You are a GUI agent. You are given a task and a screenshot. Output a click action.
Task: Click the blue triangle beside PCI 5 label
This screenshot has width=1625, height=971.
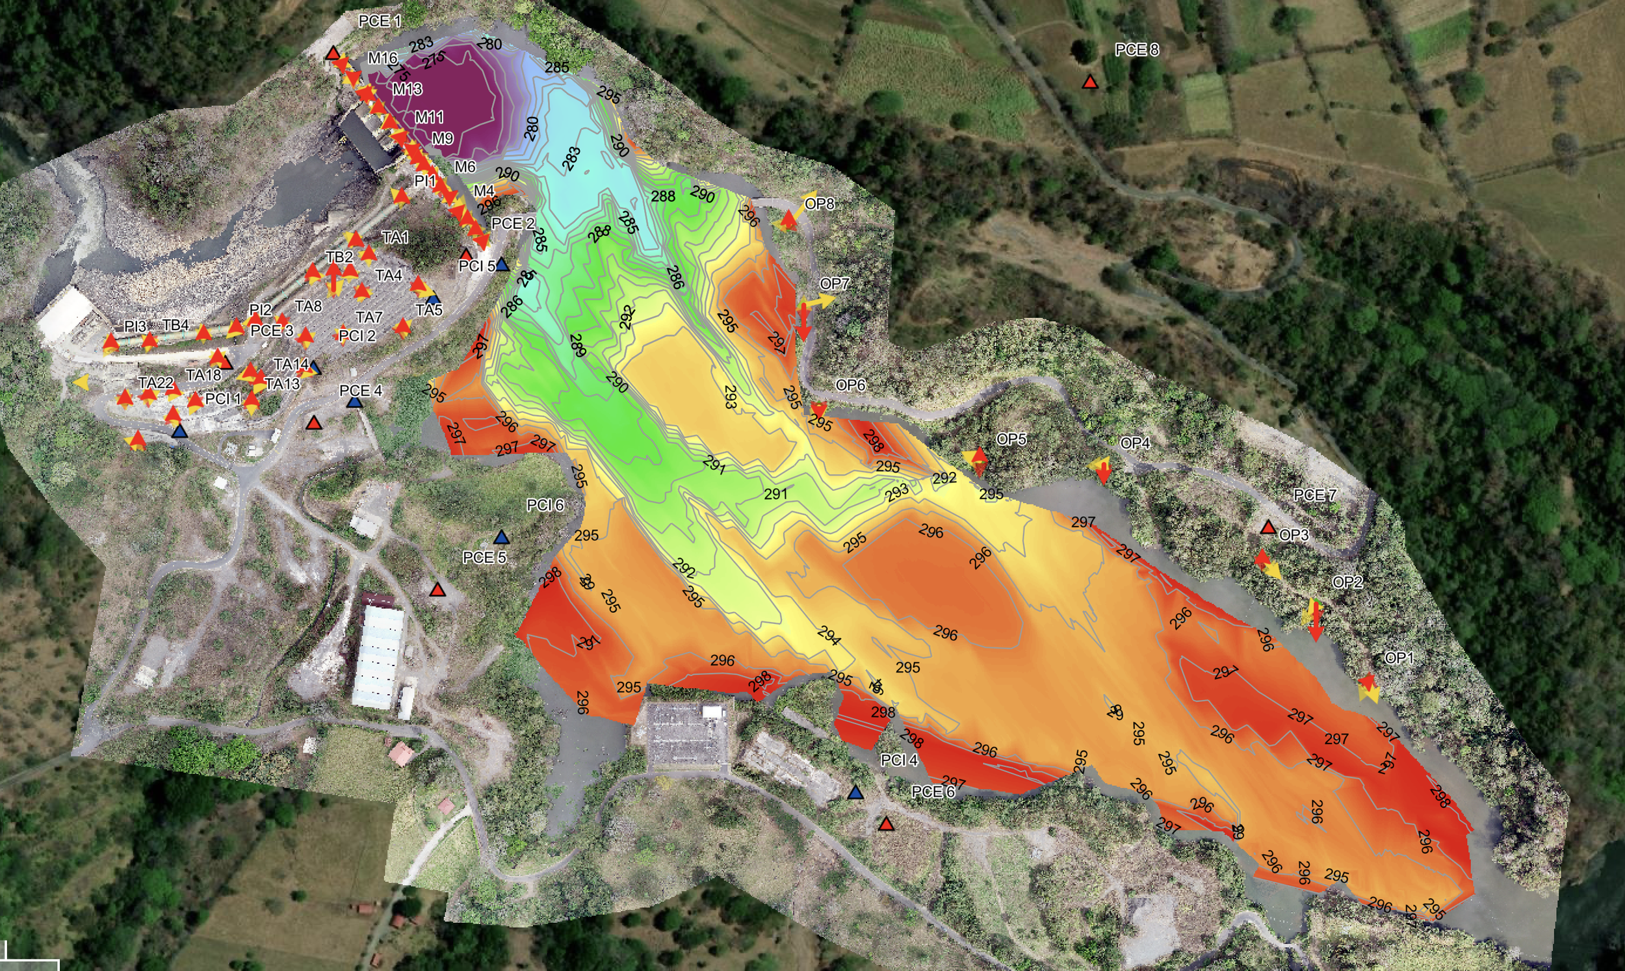coord(502,265)
